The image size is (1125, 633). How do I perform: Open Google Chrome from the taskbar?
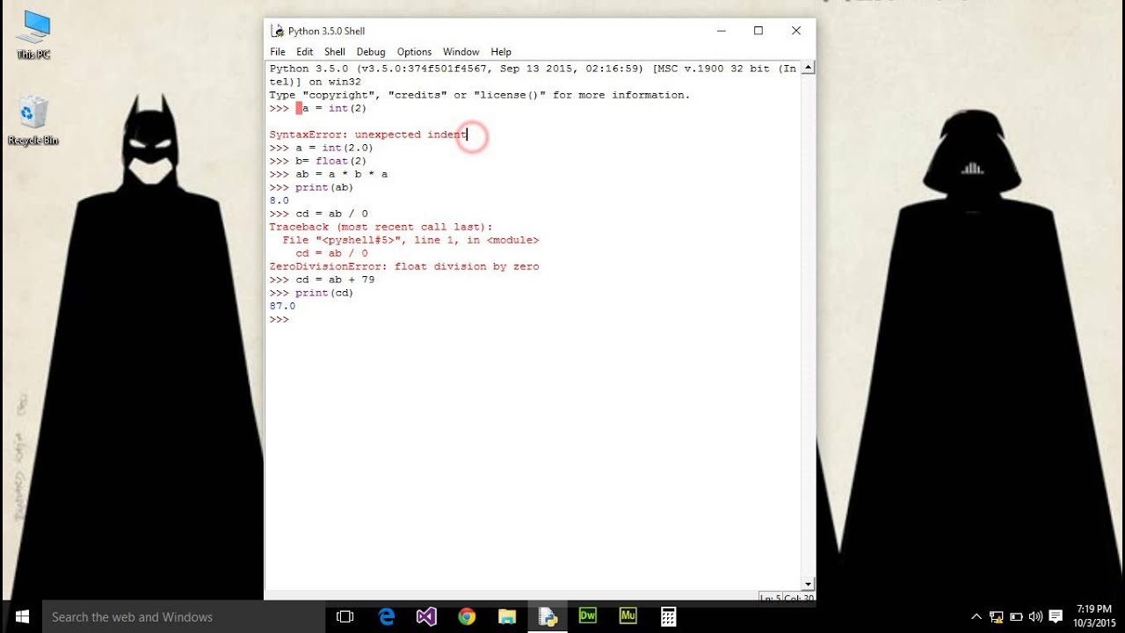467,616
